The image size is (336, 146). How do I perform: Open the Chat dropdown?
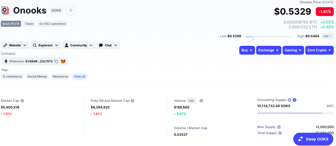(x=108, y=45)
